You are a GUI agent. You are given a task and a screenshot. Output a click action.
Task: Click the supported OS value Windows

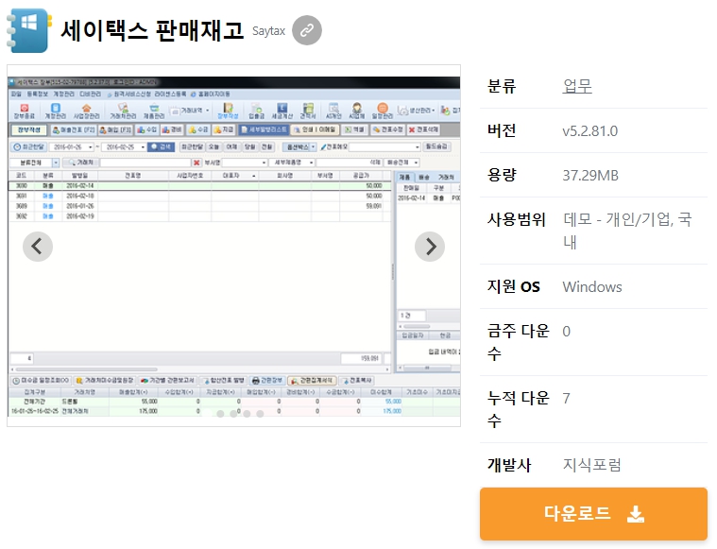coord(592,287)
